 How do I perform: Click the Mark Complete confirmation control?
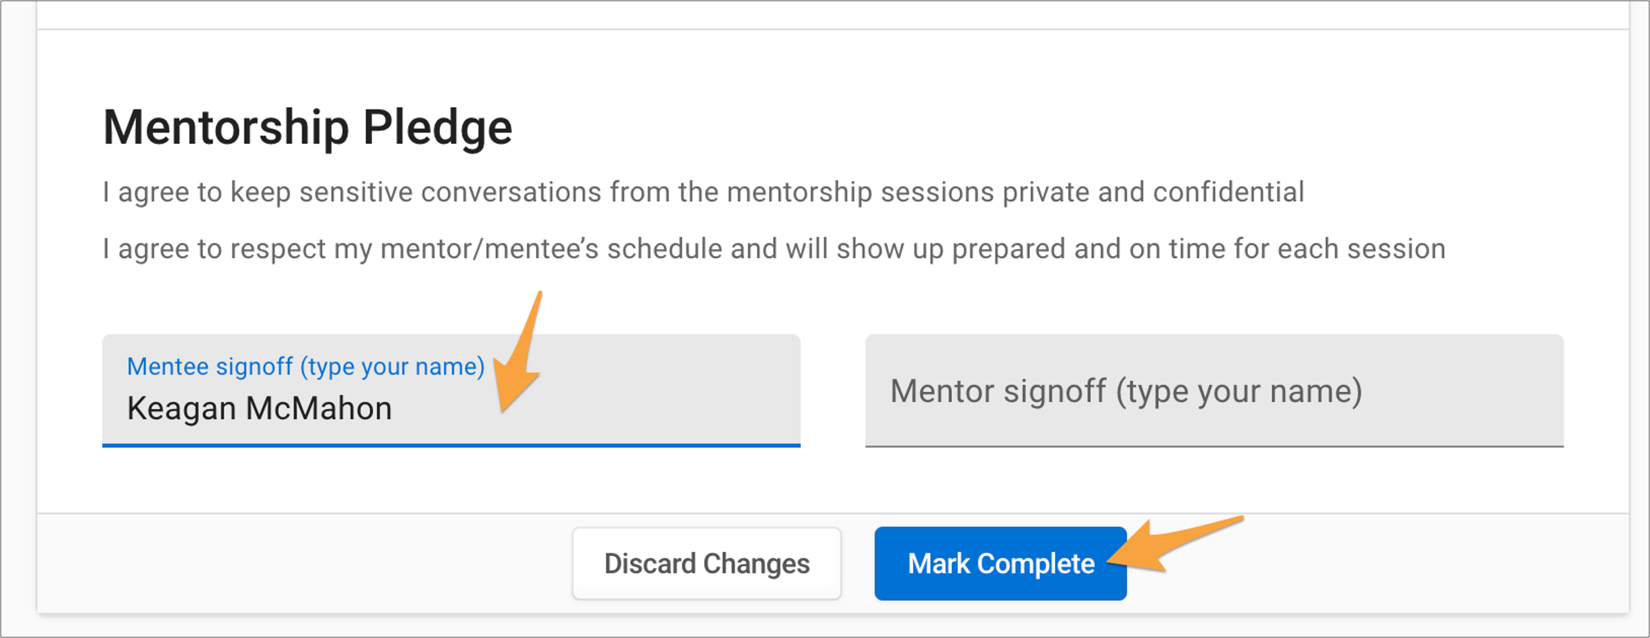[1000, 564]
